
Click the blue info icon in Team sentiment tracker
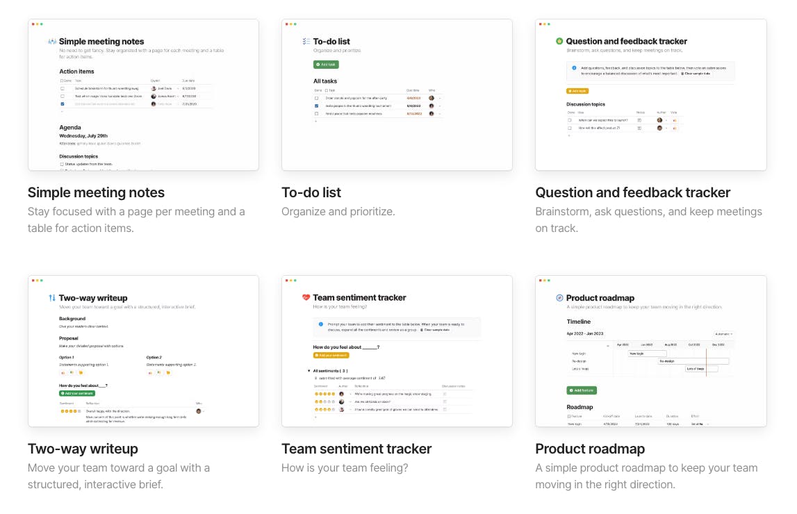pos(320,324)
